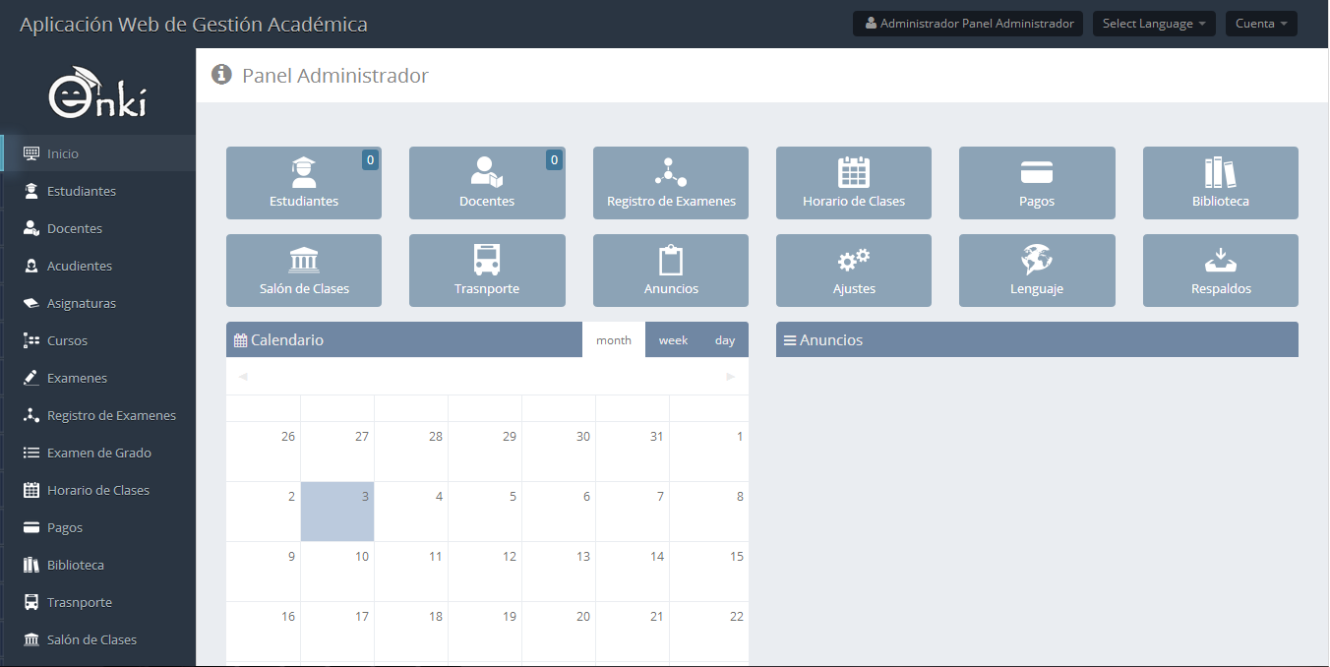Select Asignaturas in the sidebar
The image size is (1330, 667).
[82, 304]
